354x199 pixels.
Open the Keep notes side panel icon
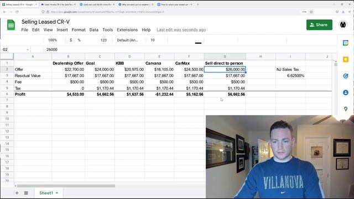pos(345,59)
